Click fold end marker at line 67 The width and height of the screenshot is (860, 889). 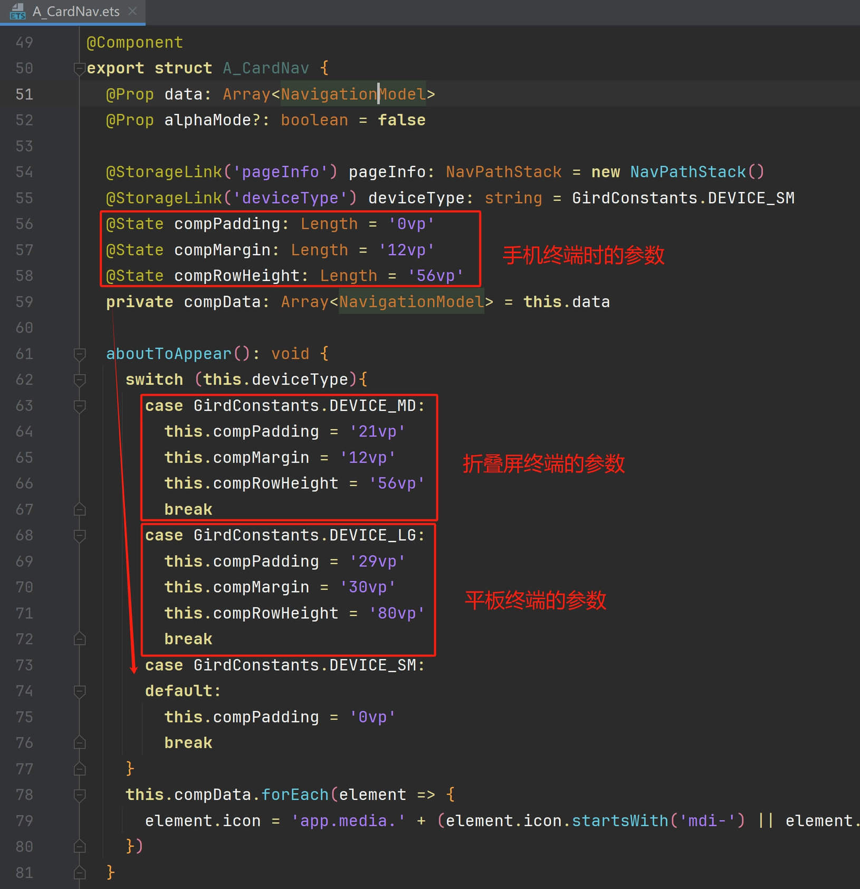click(x=80, y=509)
